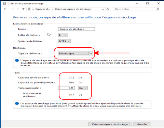Click the info icon beside pool capacity note
The width and height of the screenshot is (164, 128).
coord(17,103)
